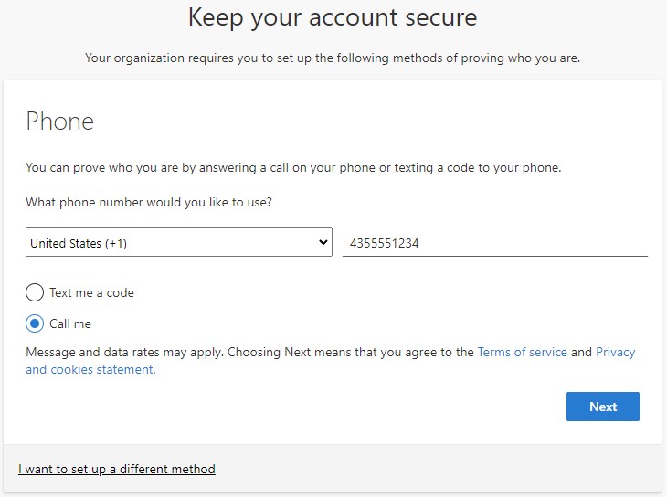Image resolution: width=667 pixels, height=497 pixels.
Task: Open the "Privacy" link at line end
Action: [615, 352]
